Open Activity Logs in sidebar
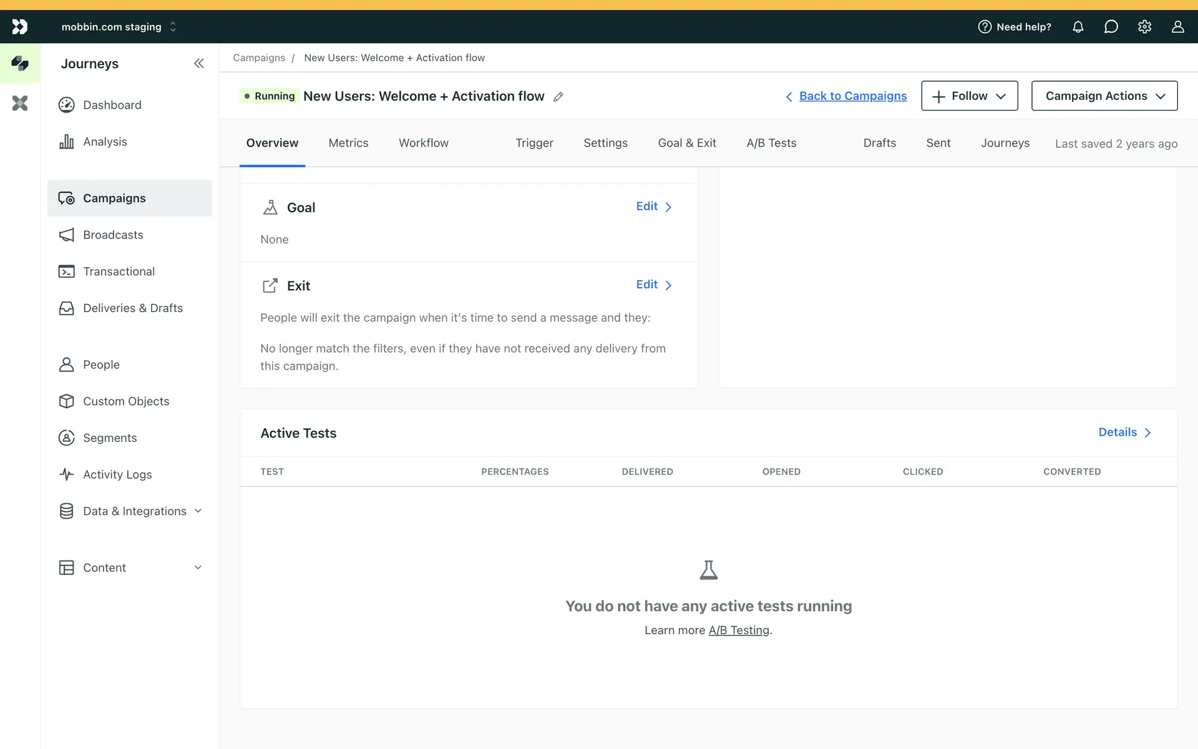Screen dimensions: 1198x749 click(x=117, y=474)
